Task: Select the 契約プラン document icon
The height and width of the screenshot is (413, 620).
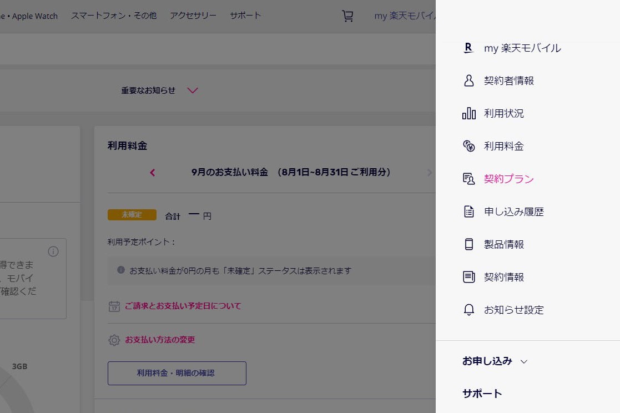Action: tap(468, 179)
